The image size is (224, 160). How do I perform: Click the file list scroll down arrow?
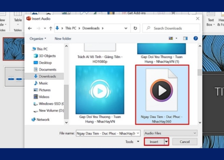(x=200, y=123)
